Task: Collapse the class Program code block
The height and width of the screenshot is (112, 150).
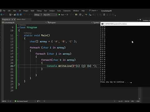Action: 17,27
